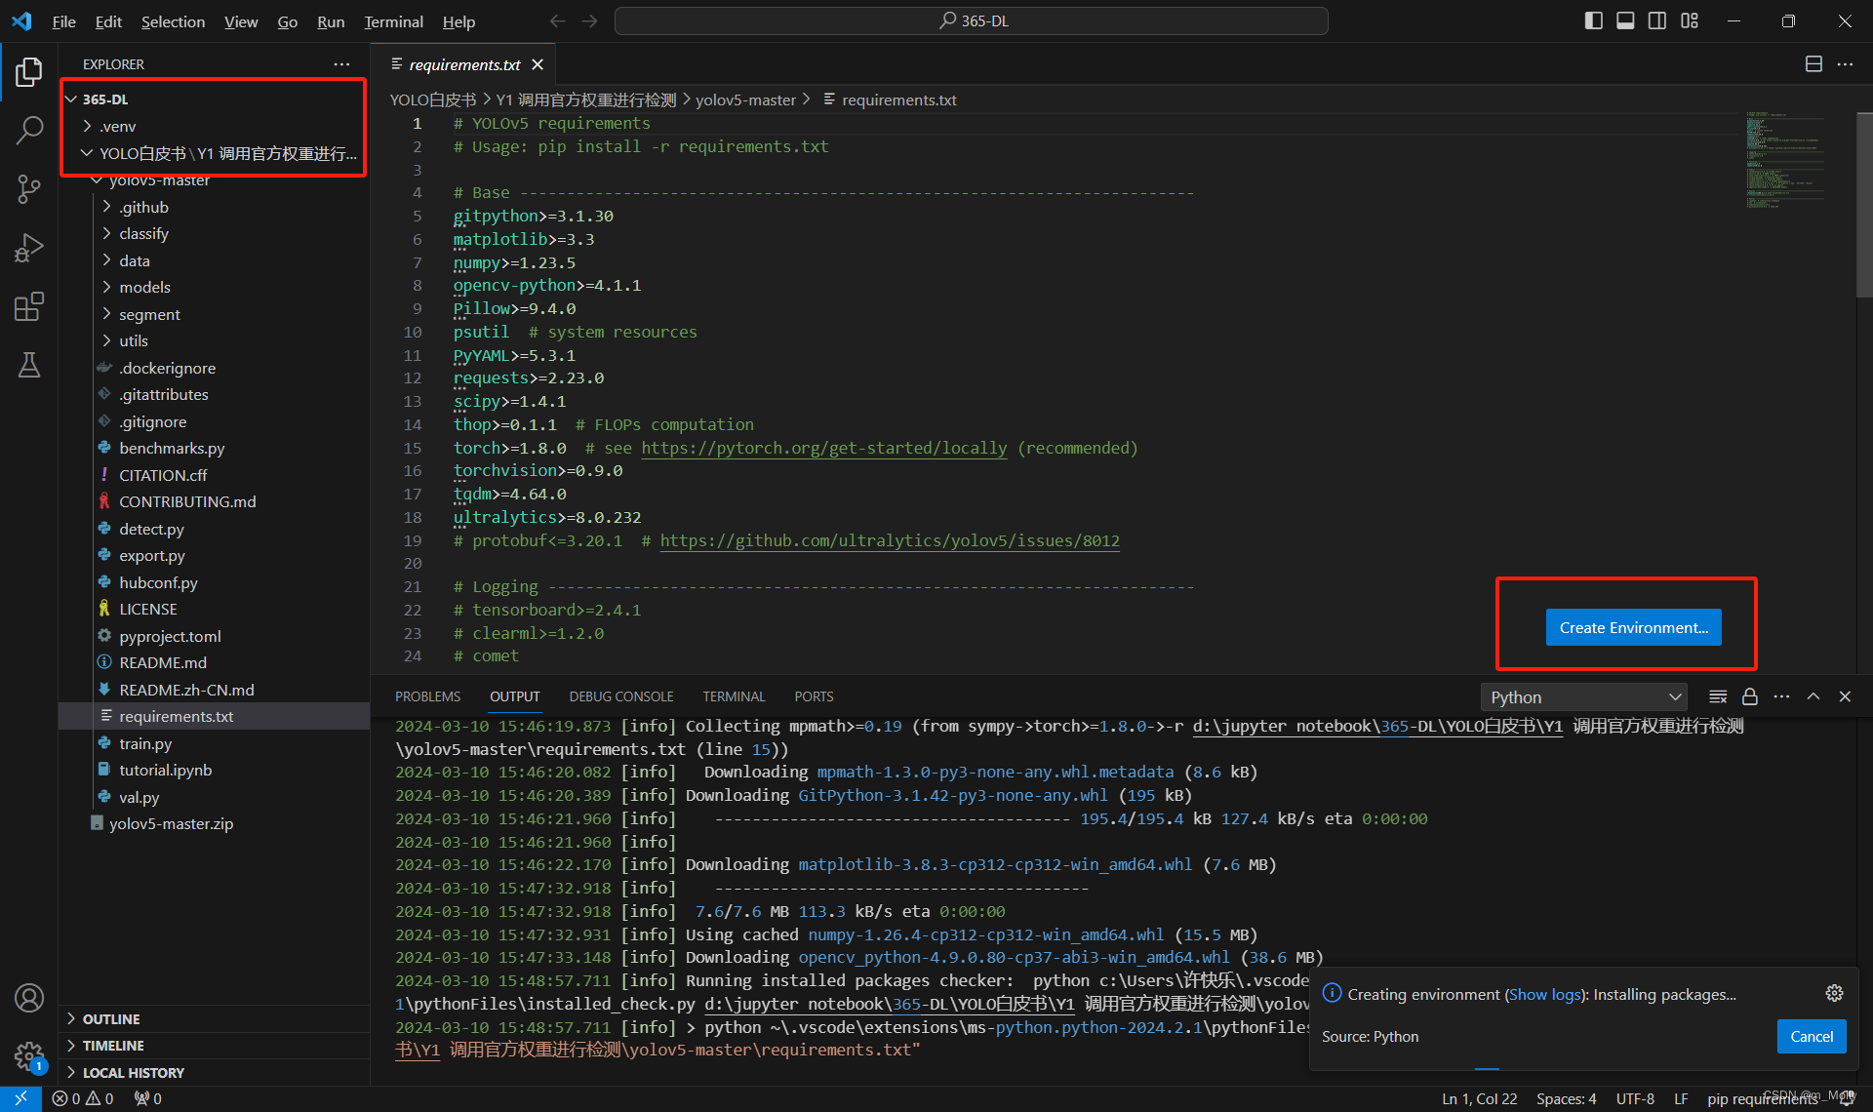Click the TERMINAL tab in panel
Image resolution: width=1873 pixels, height=1112 pixels.
point(735,696)
